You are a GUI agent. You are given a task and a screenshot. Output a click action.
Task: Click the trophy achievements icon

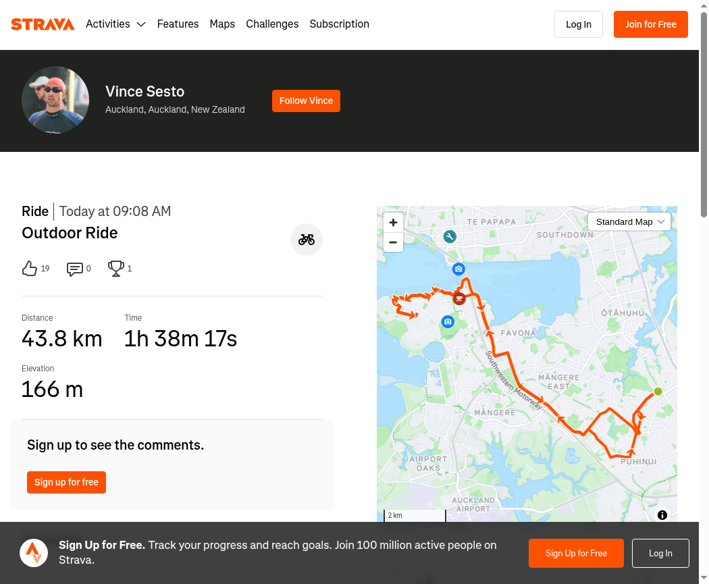[115, 269]
